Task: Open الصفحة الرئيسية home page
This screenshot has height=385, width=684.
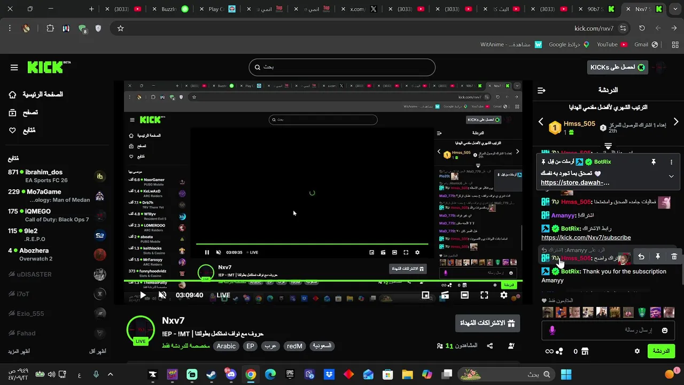Action: tap(36, 95)
